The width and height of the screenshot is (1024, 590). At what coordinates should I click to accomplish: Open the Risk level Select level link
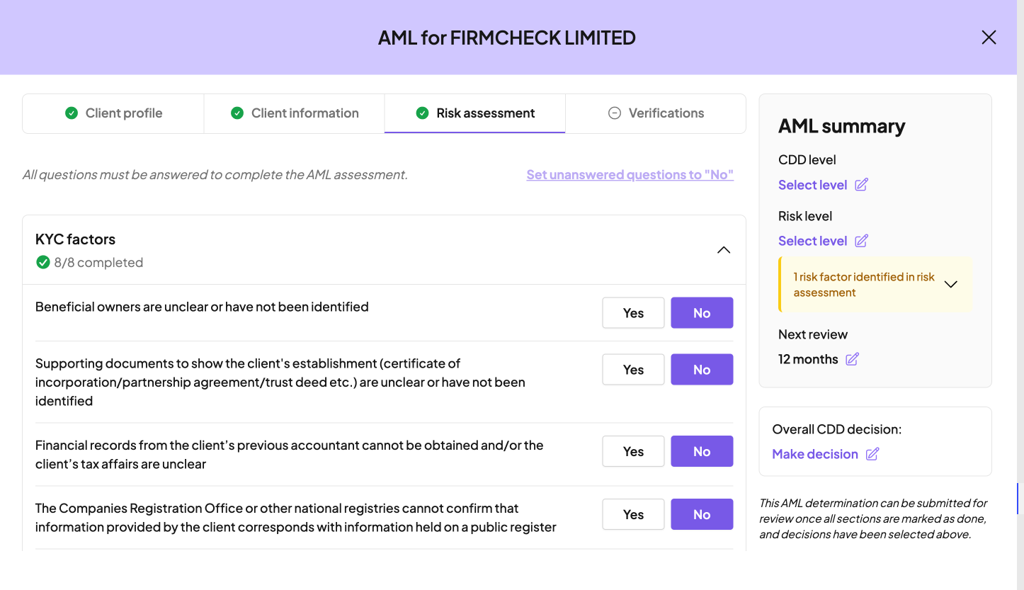(812, 241)
